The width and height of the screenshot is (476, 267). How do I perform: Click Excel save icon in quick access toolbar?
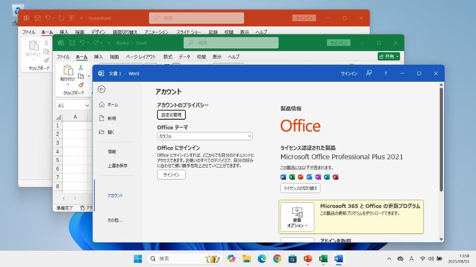tap(72, 43)
